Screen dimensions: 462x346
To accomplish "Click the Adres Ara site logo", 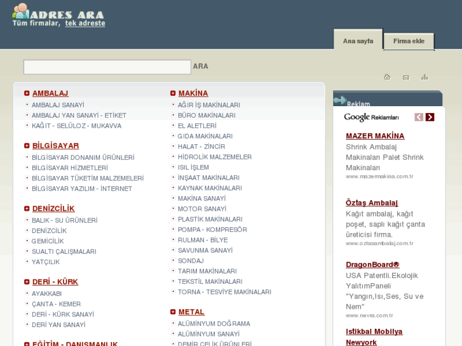I will click(58, 15).
